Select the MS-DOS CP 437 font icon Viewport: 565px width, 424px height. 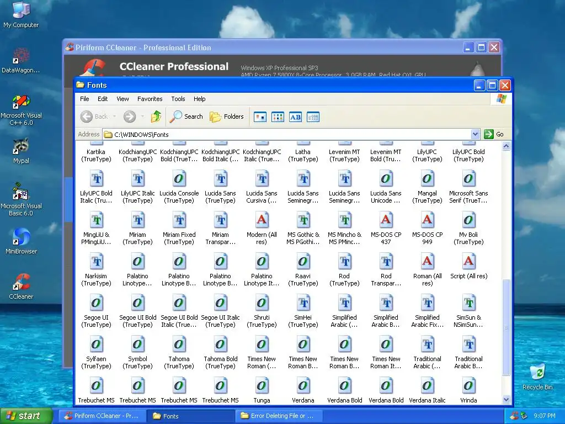tap(386, 228)
